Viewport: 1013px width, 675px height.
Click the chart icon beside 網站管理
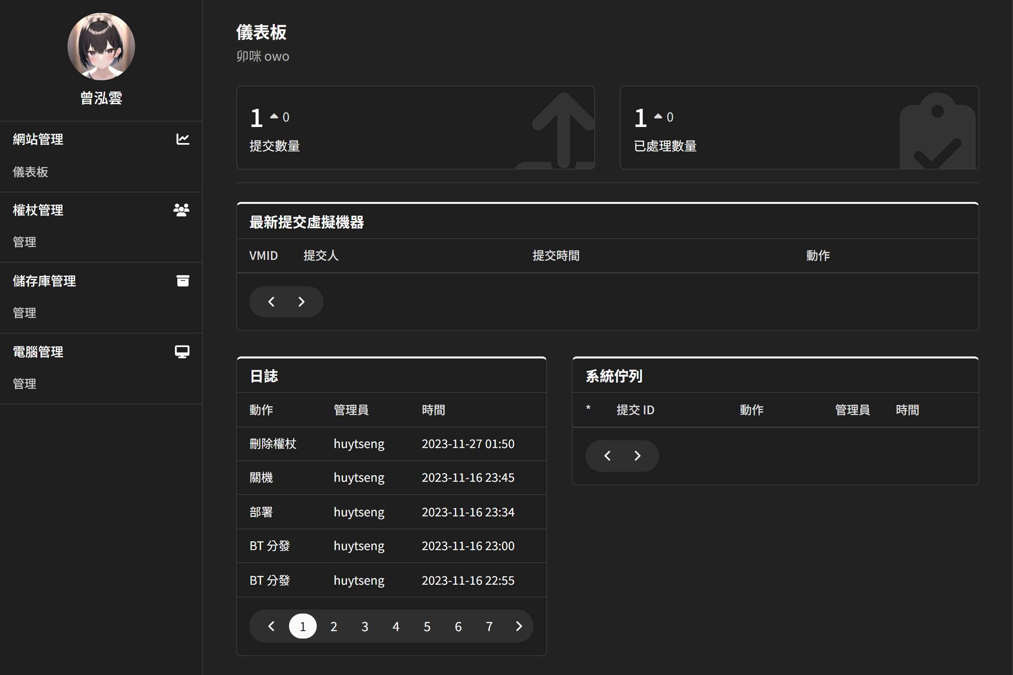[x=183, y=139]
